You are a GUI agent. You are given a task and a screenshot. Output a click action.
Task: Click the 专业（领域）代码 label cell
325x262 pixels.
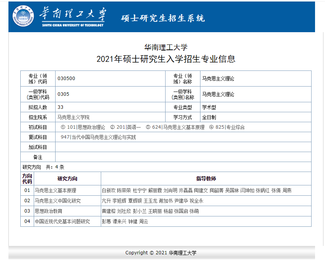pyautogui.click(x=38, y=79)
